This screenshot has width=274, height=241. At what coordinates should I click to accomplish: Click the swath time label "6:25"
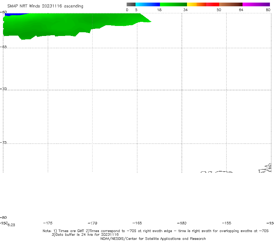(x=11, y=225)
